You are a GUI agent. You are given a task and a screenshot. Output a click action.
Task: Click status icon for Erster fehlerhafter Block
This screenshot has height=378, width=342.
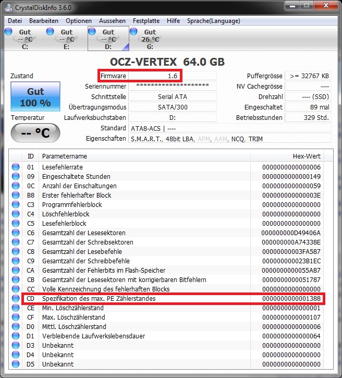(16, 195)
